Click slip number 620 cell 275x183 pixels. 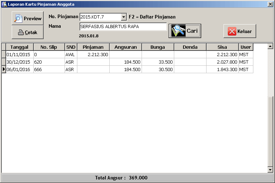49,62
